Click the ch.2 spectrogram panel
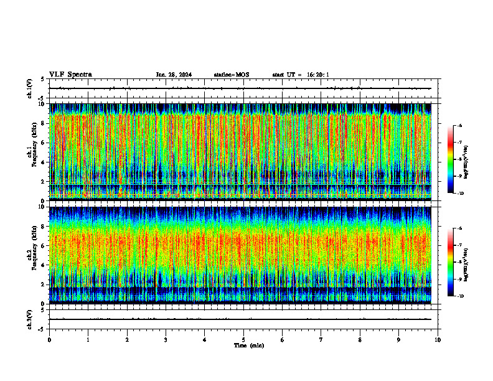The height and width of the screenshot is (381, 493). (x=243, y=255)
